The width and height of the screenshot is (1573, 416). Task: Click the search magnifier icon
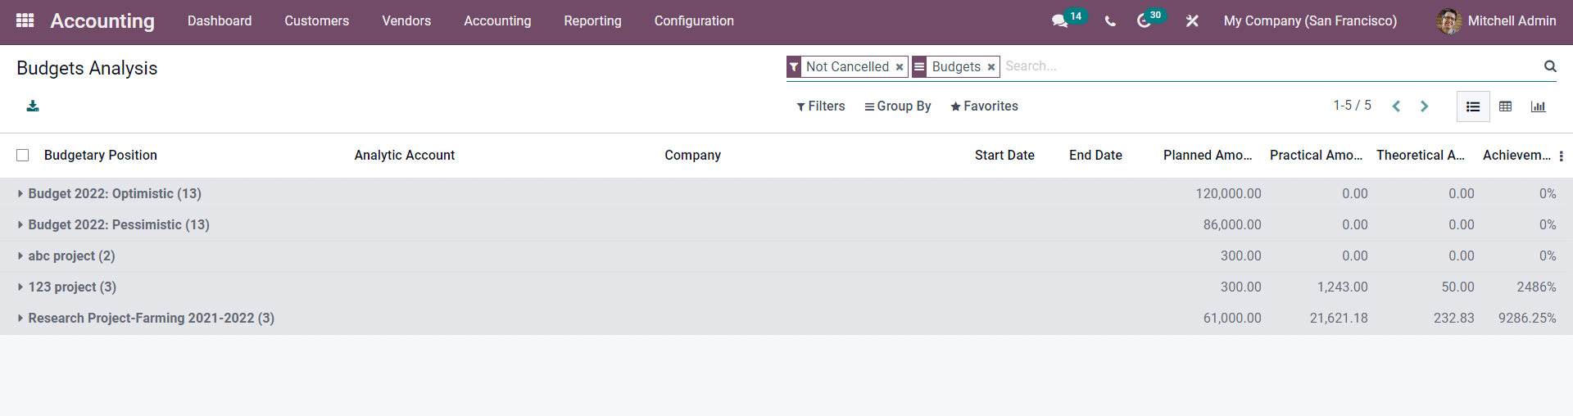click(x=1550, y=66)
